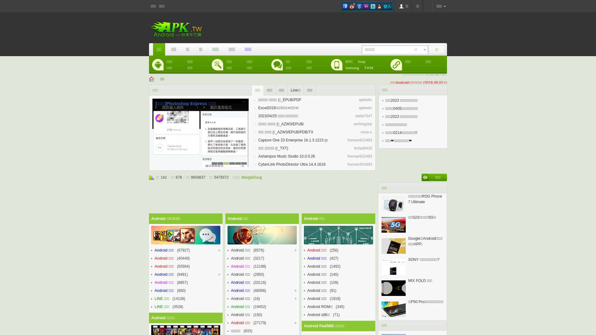Open the TWM link
This screenshot has height=335, width=596.
[x=369, y=68]
